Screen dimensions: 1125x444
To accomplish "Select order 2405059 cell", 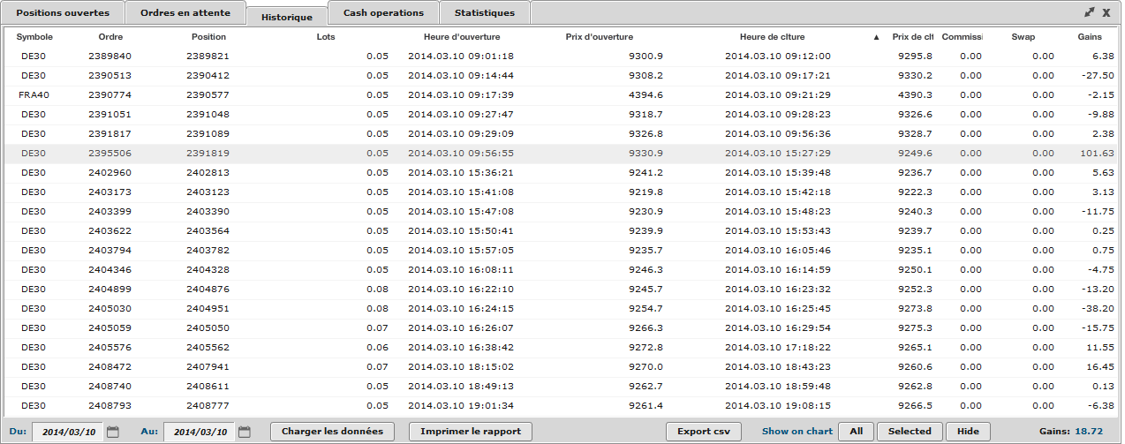I will click(x=110, y=328).
